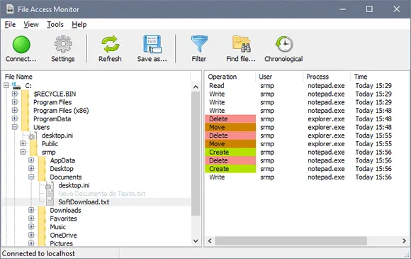411x259 pixels.
Task: Open the Tools menu
Action: [x=55, y=24]
